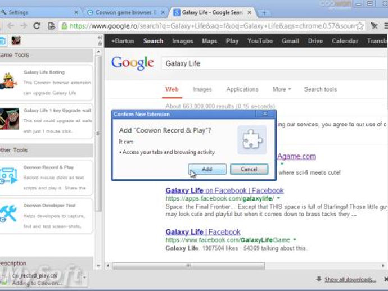Click the Galaxy Life Botting tool icon
Image resolution: width=388 pixels, height=291 pixels.
[x=8, y=81]
